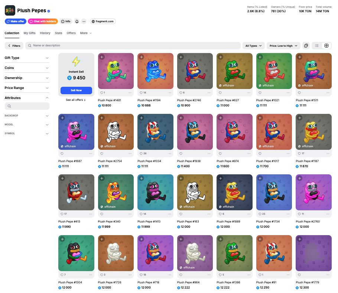Image resolution: width=338 pixels, height=293 pixels.
Task: Click the verified badge next to Plush Pepes
Action: tap(49, 11)
